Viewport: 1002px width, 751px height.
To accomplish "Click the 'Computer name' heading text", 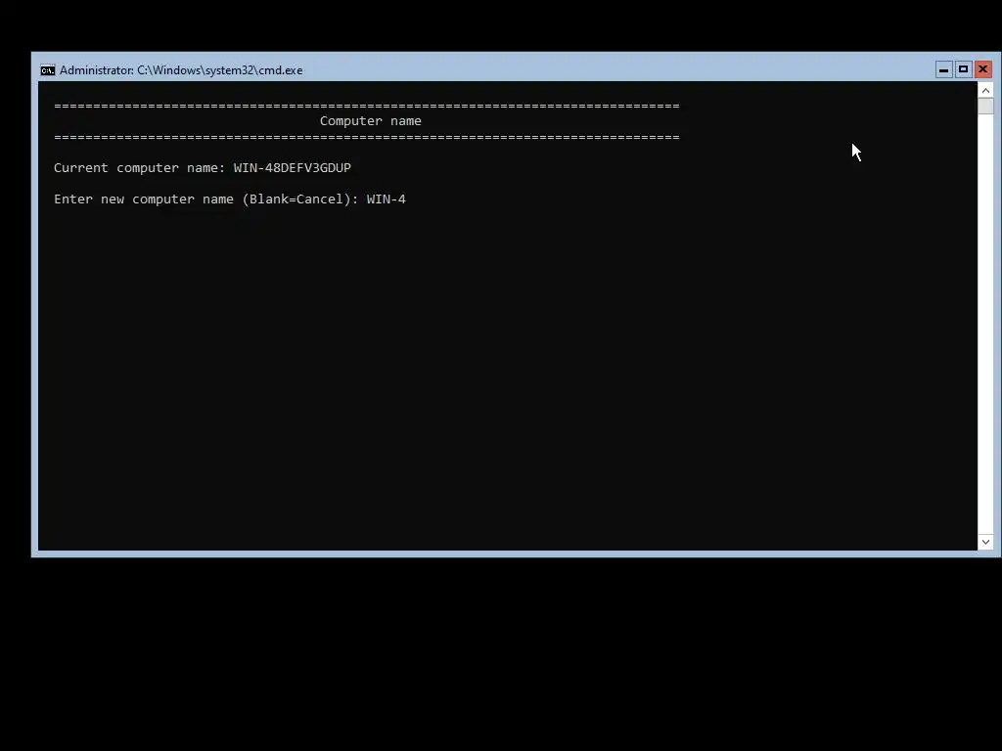I will (371, 121).
